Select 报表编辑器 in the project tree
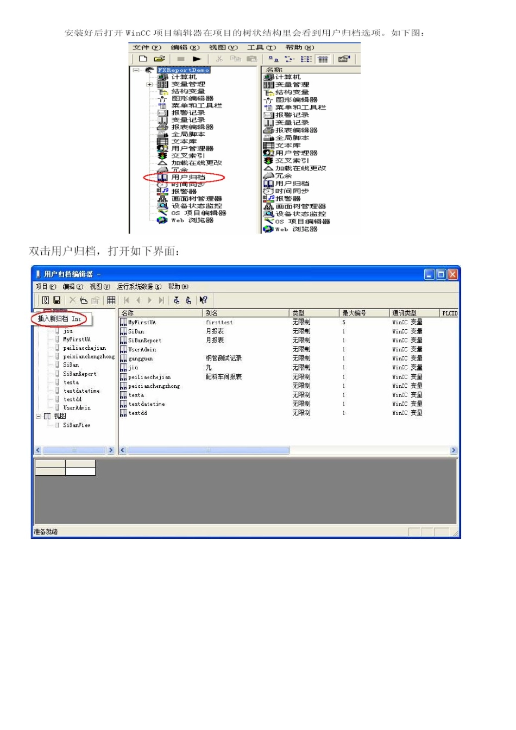 [x=192, y=127]
